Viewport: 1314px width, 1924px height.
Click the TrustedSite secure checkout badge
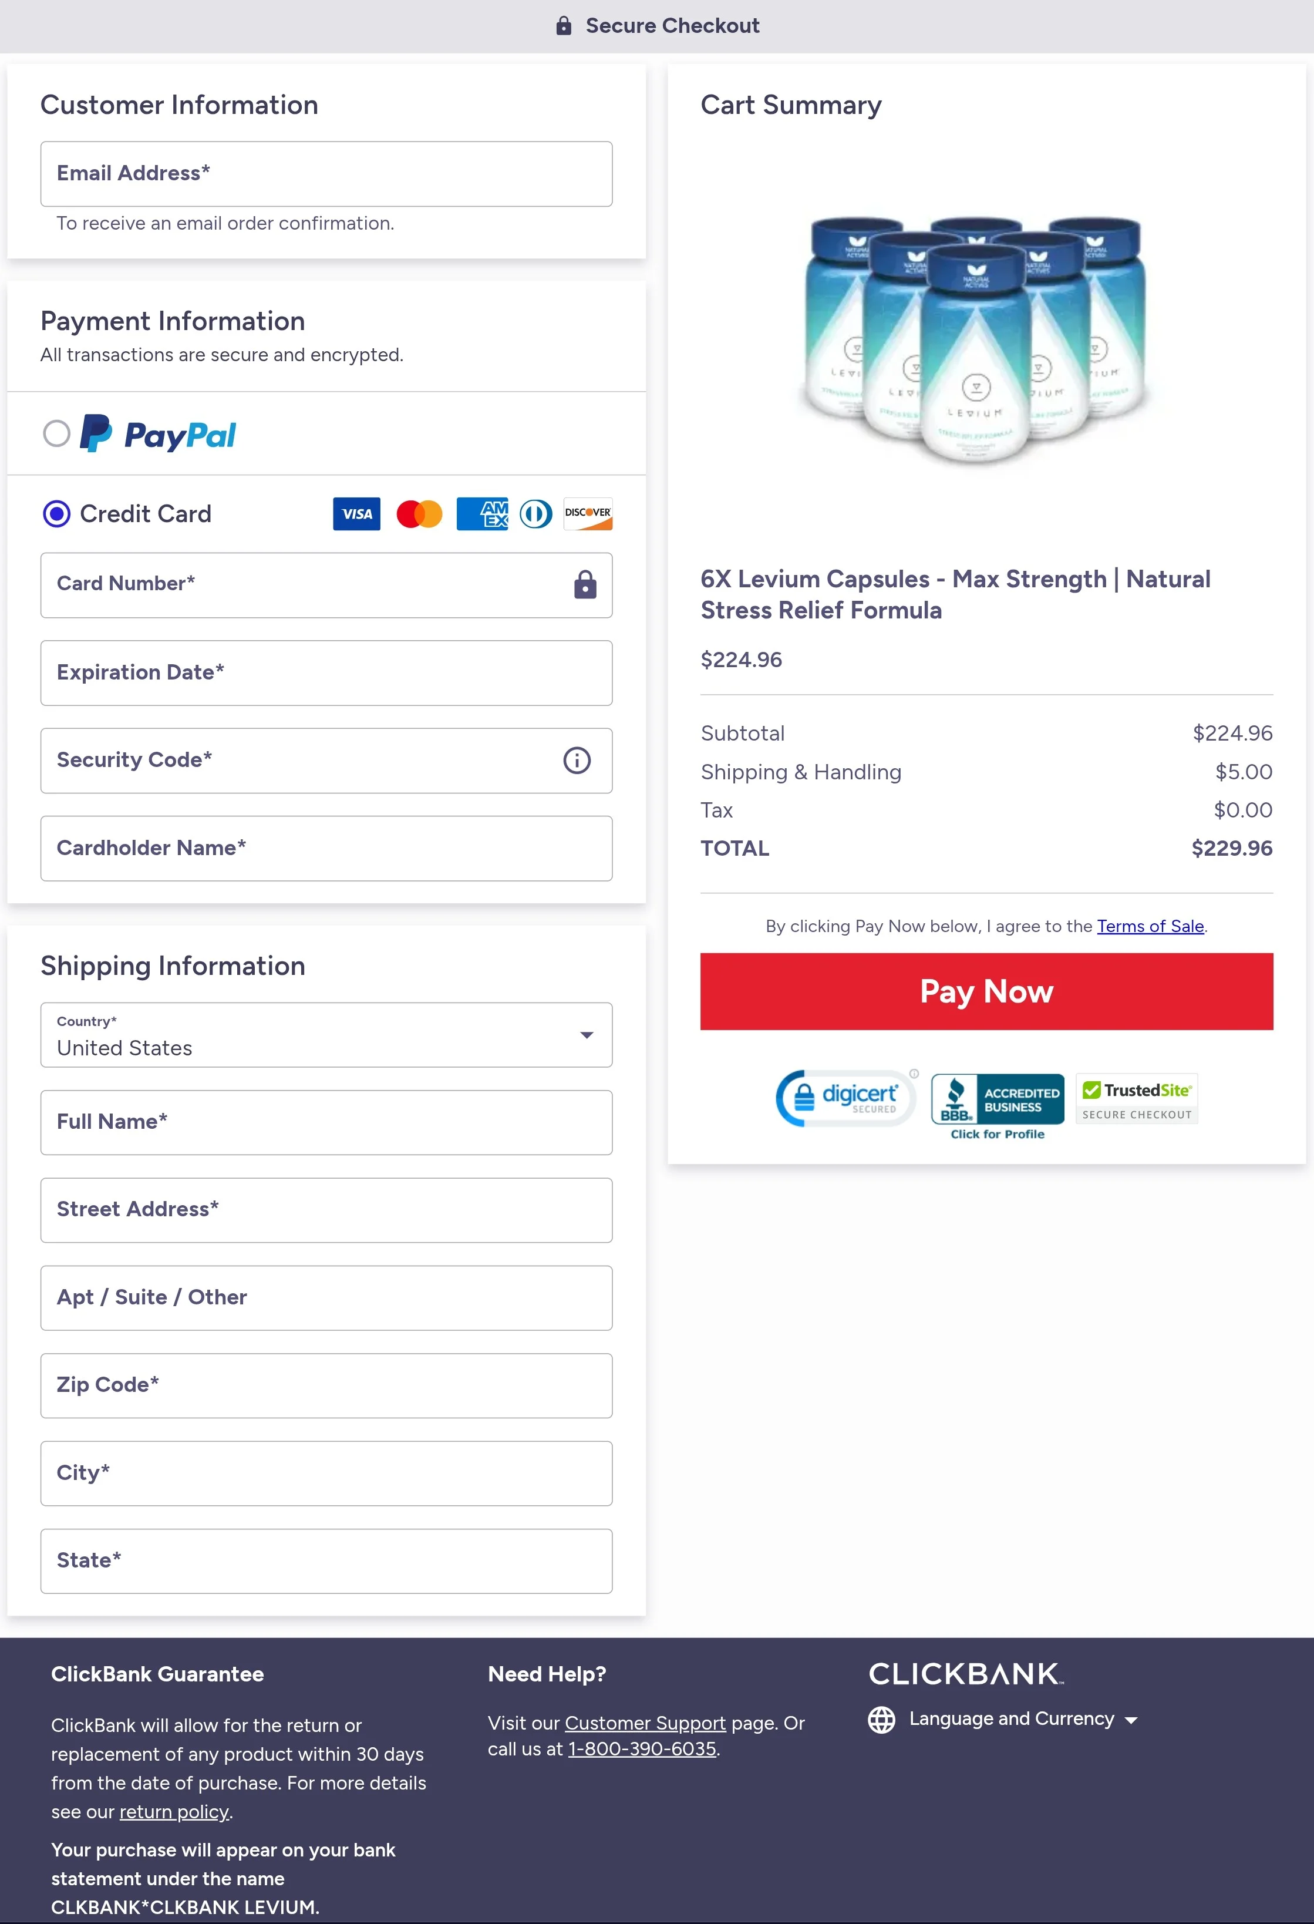pyautogui.click(x=1136, y=1099)
